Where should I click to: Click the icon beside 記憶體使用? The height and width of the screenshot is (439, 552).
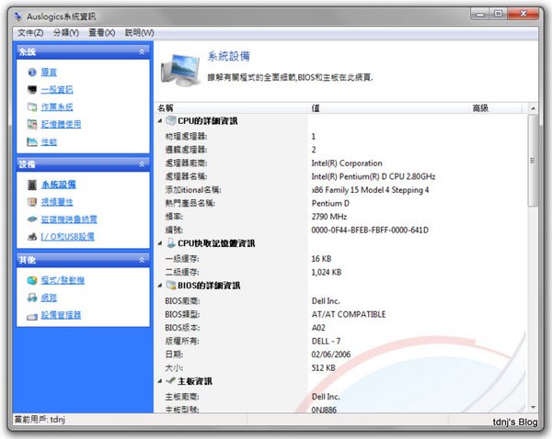(x=32, y=124)
